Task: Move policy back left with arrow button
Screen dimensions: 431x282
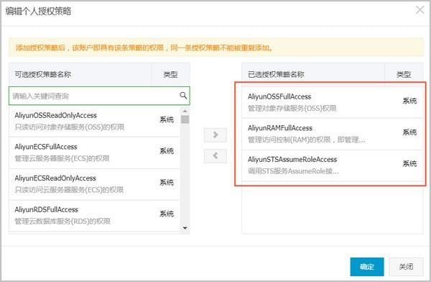Action: click(215, 156)
